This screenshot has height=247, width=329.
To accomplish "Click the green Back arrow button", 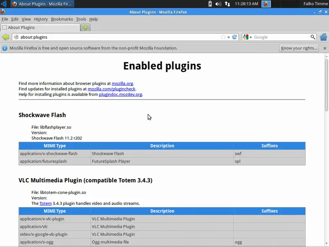I will pos(6,37).
